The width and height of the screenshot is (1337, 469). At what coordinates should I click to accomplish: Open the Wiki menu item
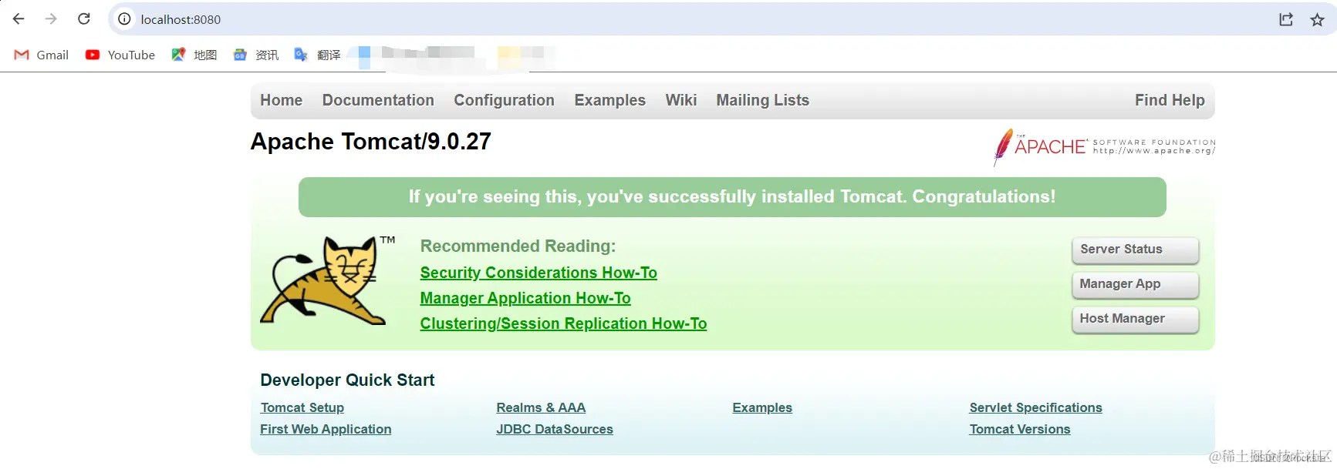coord(681,100)
